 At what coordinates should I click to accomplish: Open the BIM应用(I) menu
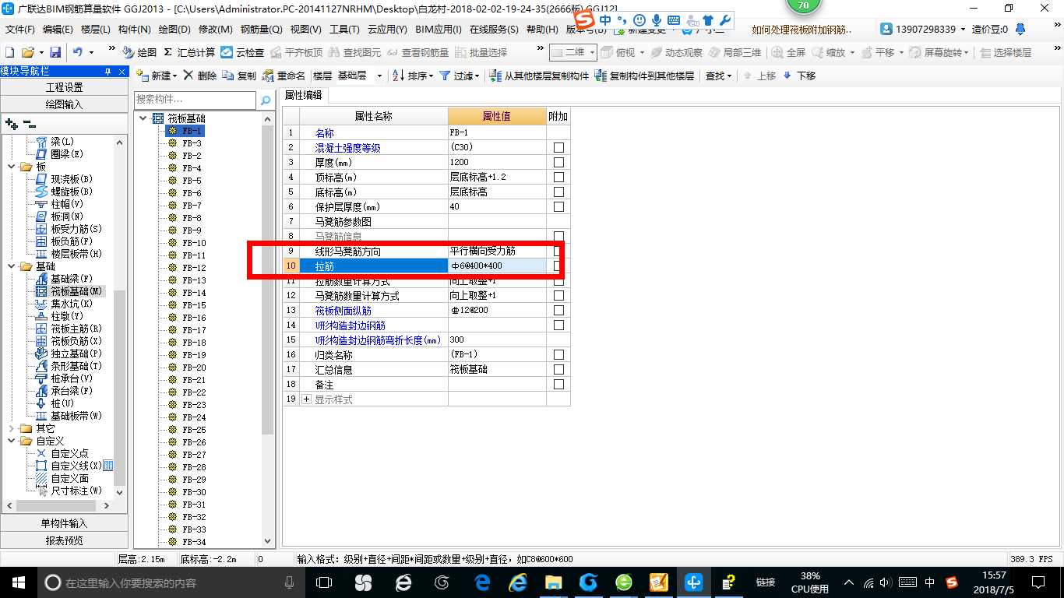439,30
